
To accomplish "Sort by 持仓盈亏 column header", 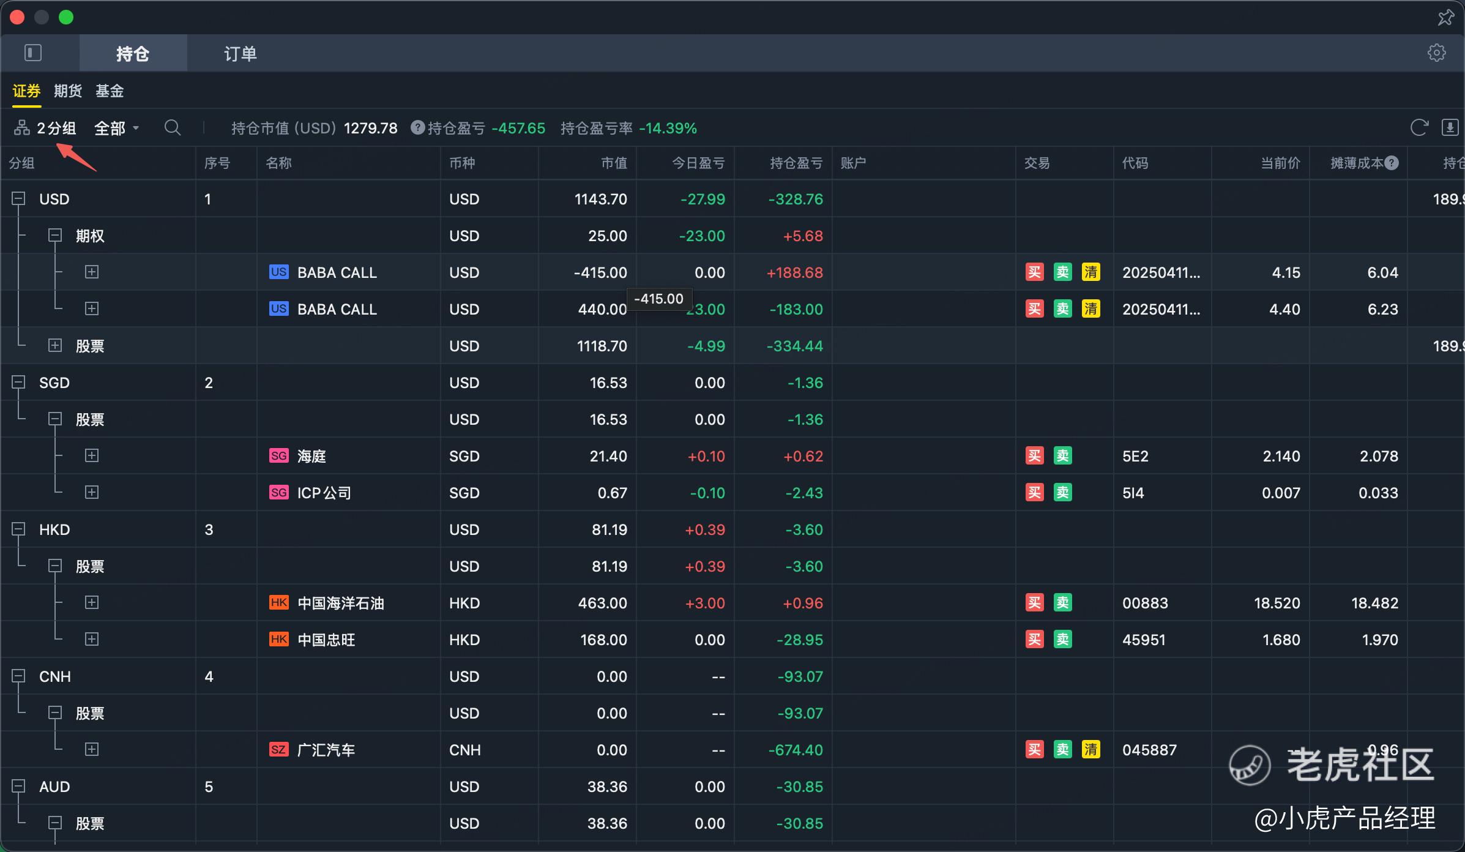I will coord(796,163).
